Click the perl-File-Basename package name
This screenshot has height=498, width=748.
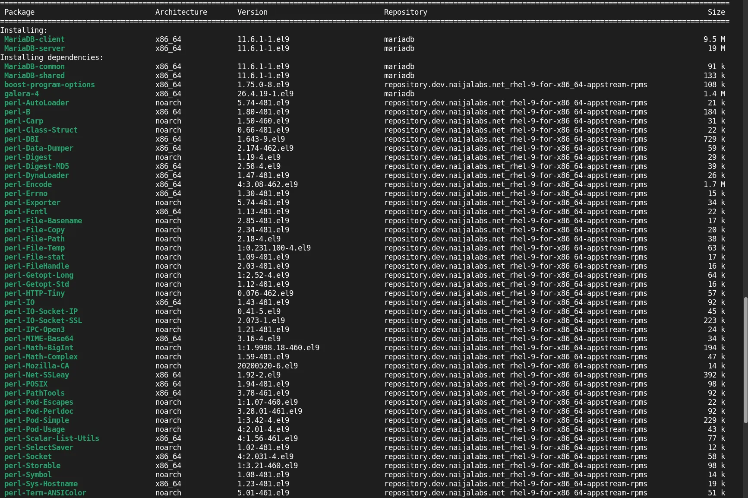tap(43, 221)
